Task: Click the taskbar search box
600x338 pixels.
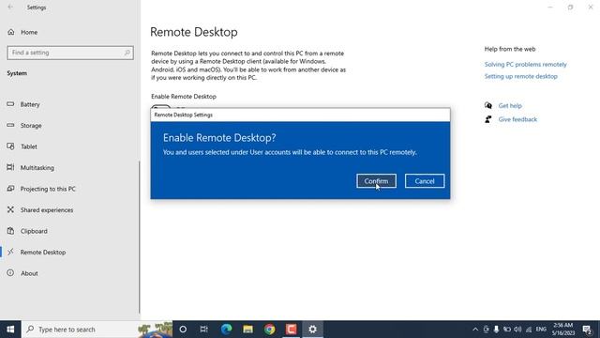Action: coord(97,330)
